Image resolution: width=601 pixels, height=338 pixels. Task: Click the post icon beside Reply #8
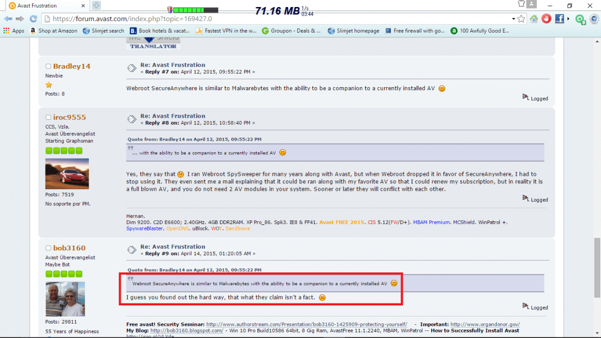[x=131, y=119]
